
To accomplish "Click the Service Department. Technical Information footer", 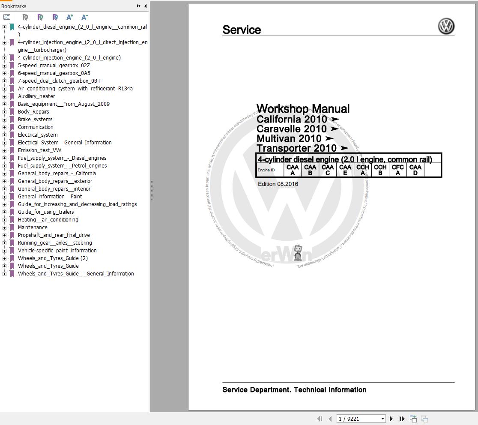I will pos(294,389).
